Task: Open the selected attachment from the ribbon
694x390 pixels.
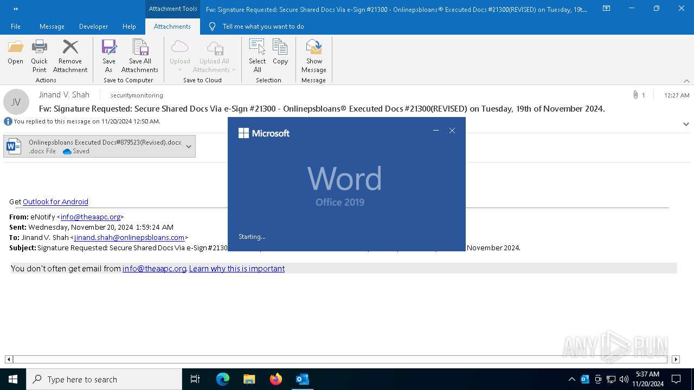Action: 15,53
